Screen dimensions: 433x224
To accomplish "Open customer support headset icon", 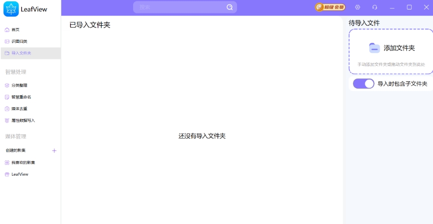I will coord(375,7).
